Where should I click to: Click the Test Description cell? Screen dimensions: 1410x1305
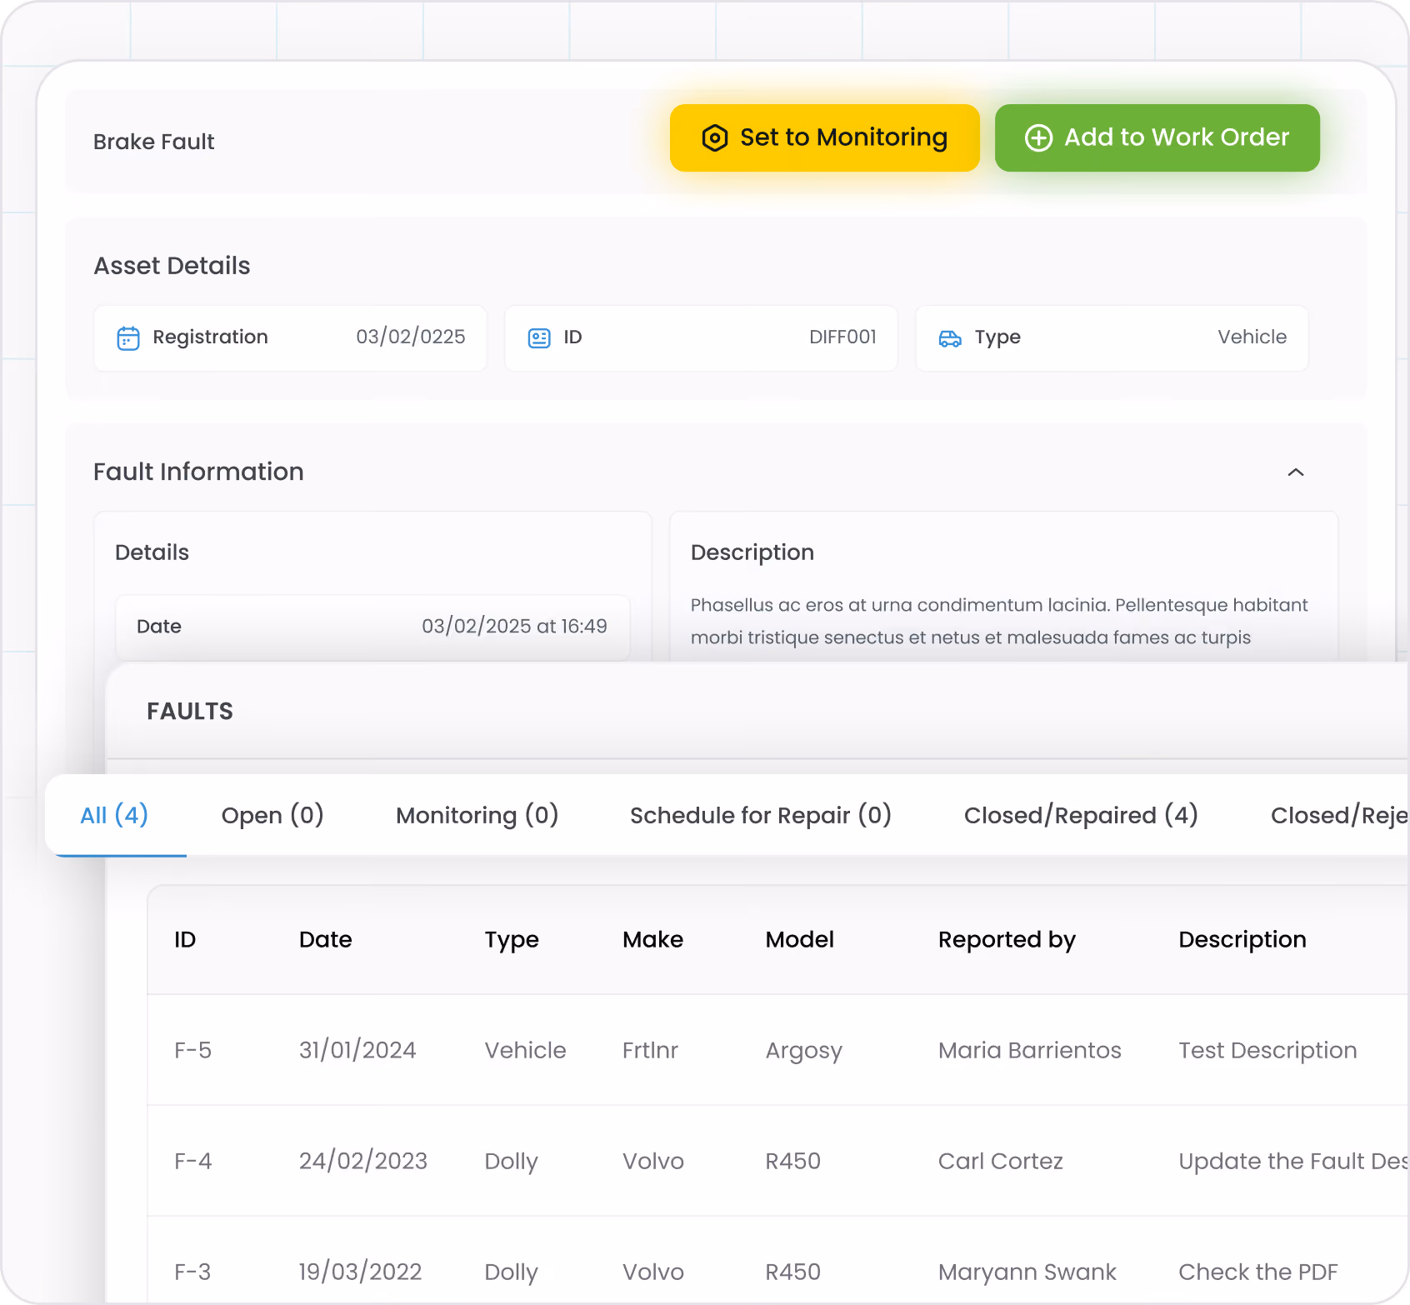1267,1051
